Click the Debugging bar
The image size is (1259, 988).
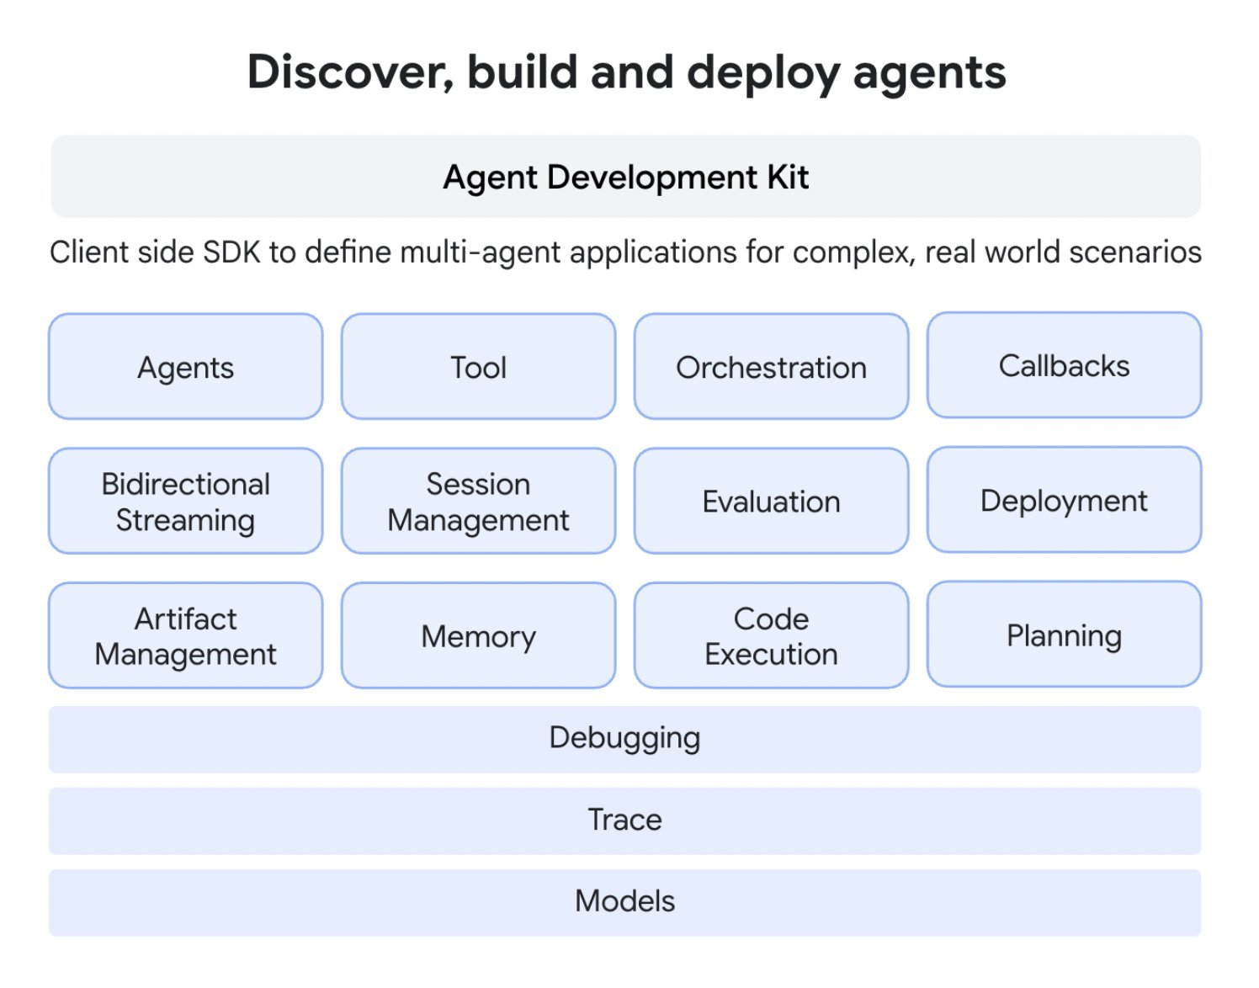624,739
